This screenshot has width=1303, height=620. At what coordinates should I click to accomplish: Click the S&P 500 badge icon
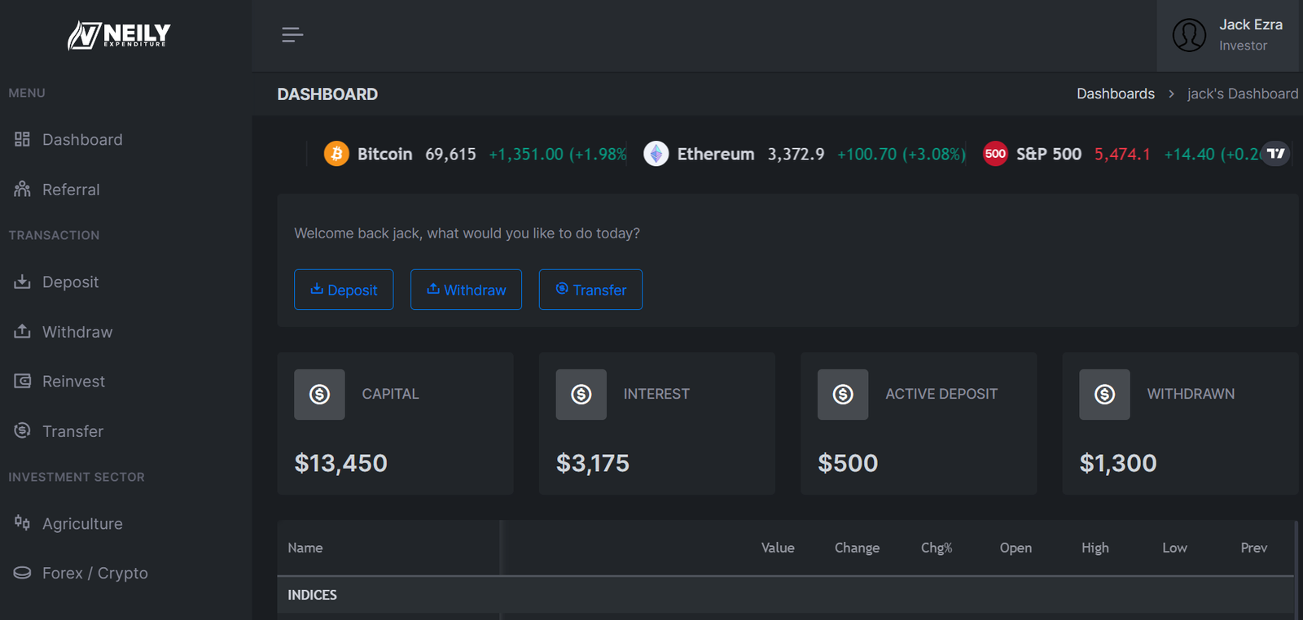(995, 153)
